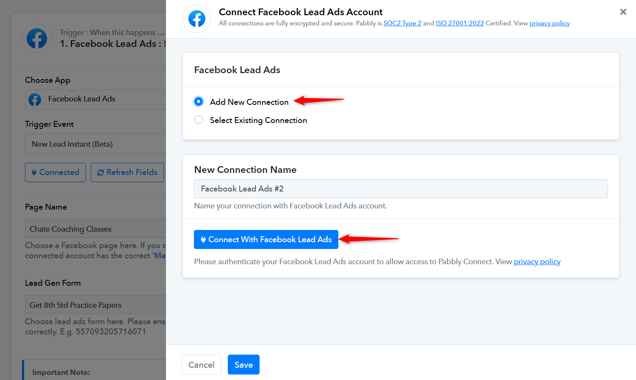
Task: Open the SOC2 Type 2 link
Action: [402, 23]
